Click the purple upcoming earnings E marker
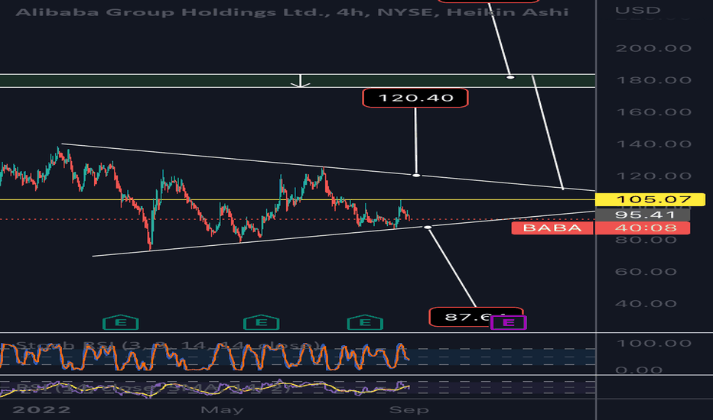The width and height of the screenshot is (713, 420). tap(509, 323)
